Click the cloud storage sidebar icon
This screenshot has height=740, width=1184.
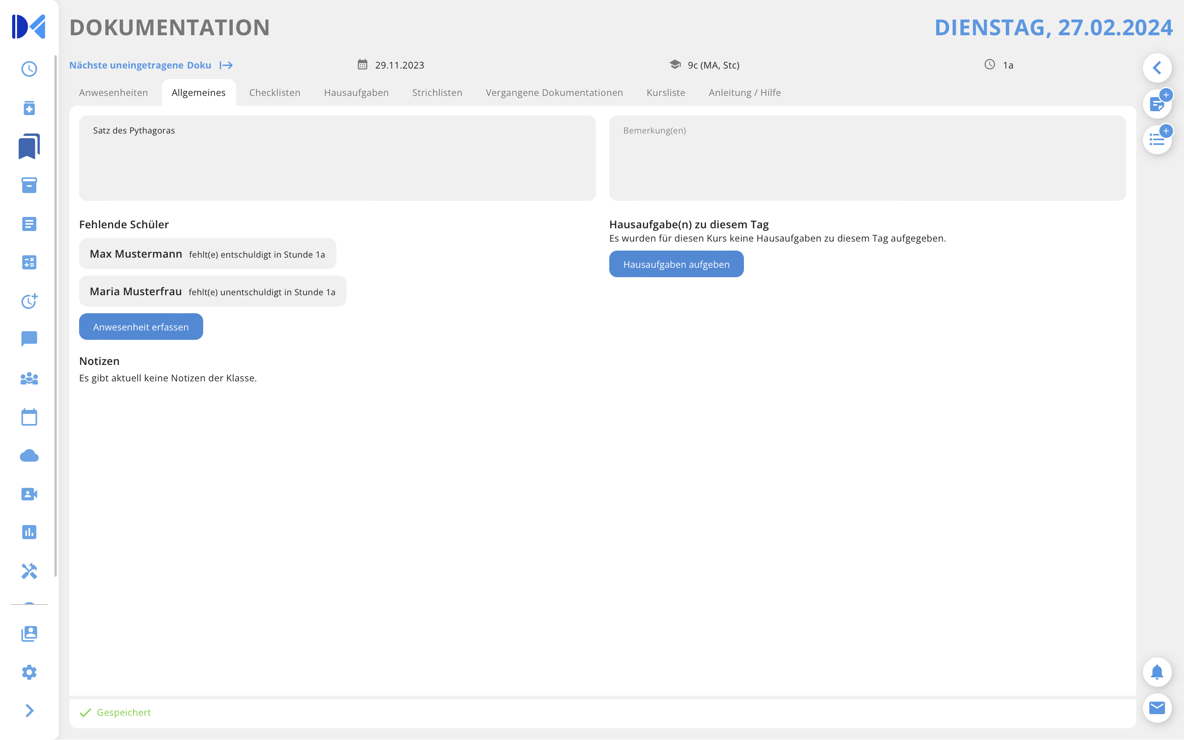pos(29,456)
